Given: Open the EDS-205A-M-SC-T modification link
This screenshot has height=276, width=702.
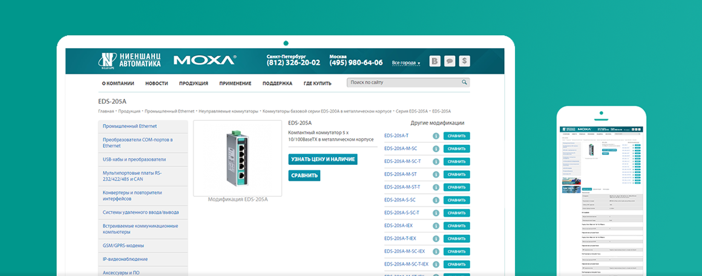Looking at the screenshot, I should point(402,161).
